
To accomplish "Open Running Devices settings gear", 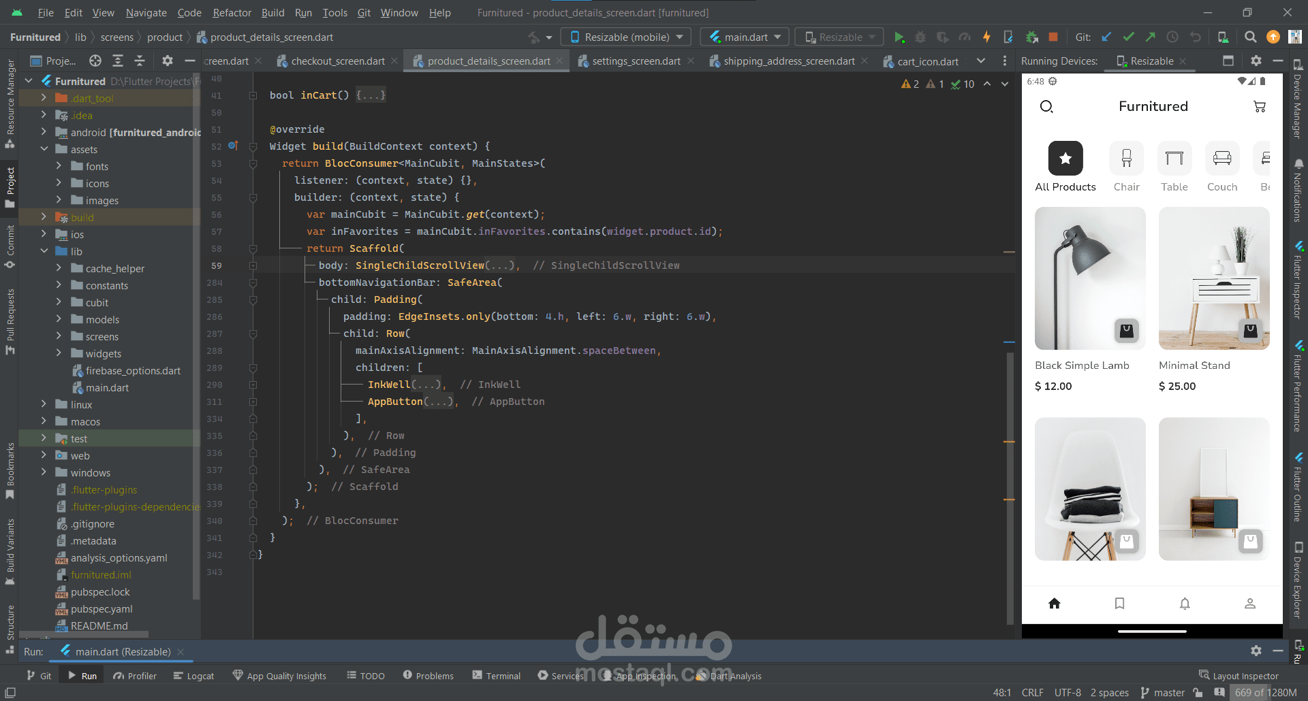I will coord(1256,61).
